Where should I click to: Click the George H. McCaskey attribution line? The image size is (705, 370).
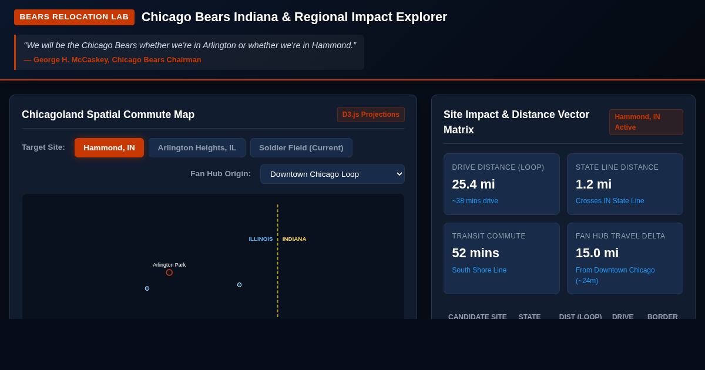[x=112, y=60]
